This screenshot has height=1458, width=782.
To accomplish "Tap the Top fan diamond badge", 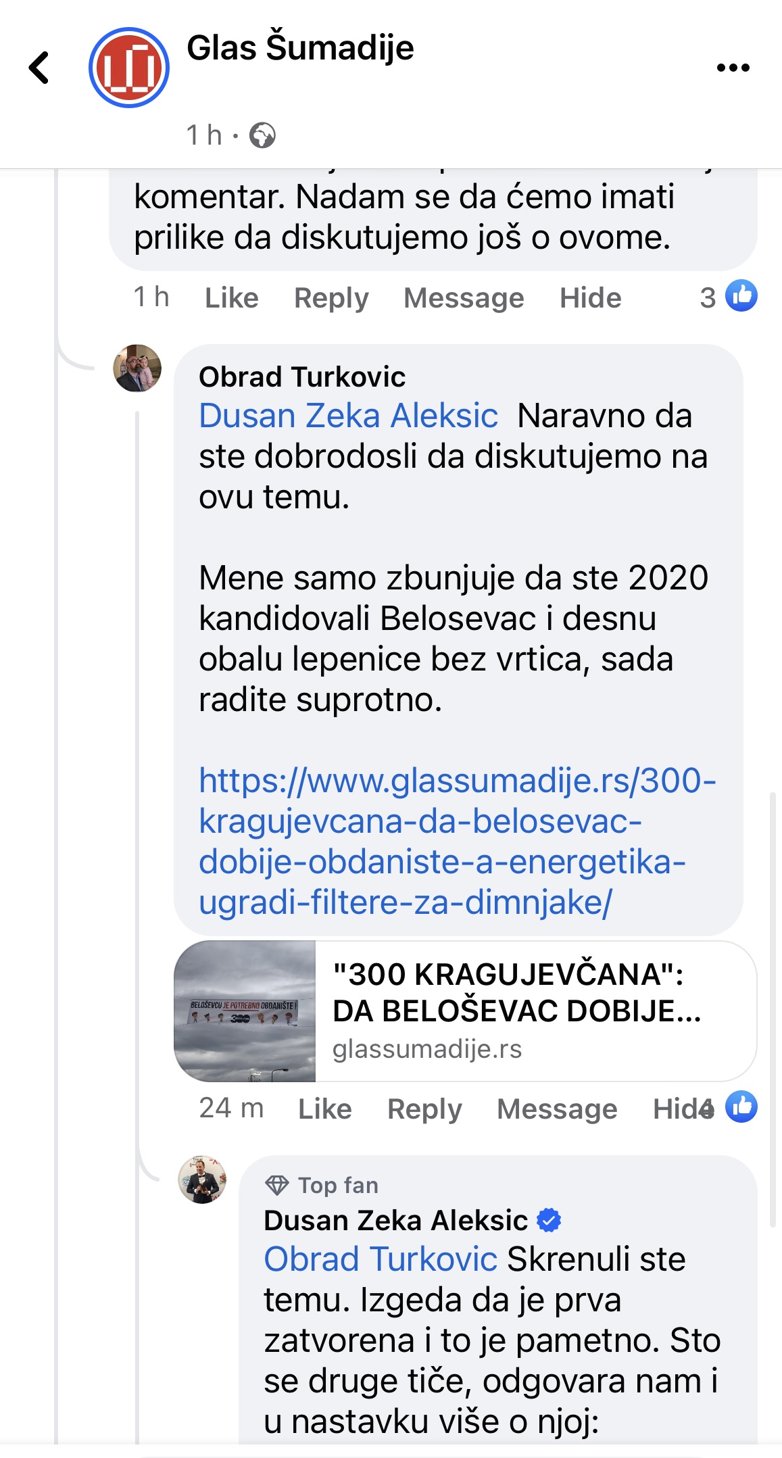I will click(276, 1185).
